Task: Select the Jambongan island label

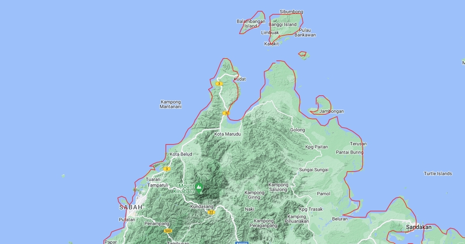Action: (332, 112)
